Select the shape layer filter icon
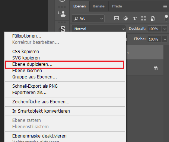169x142 pixels. pyautogui.click(x=143, y=19)
